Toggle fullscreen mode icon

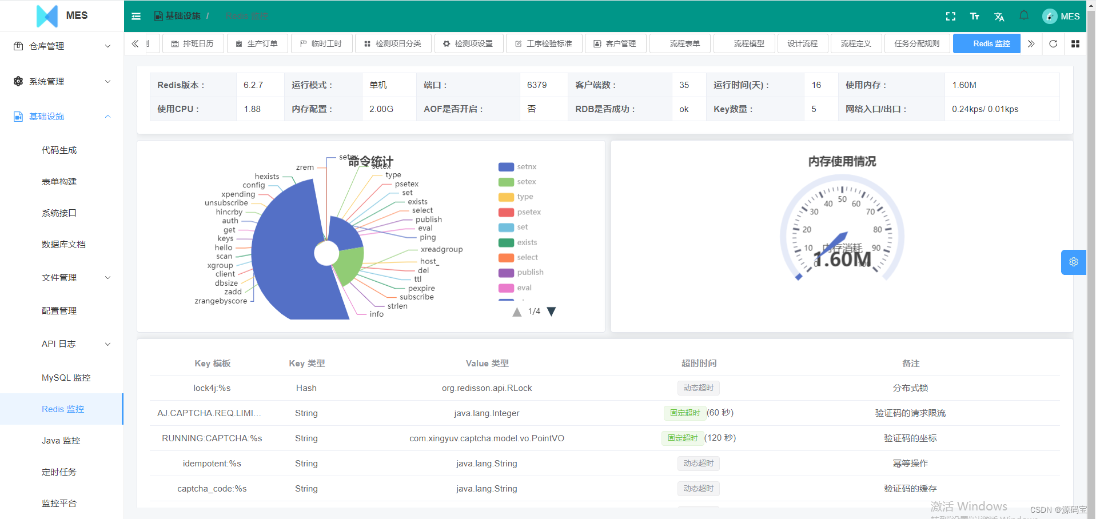point(950,16)
